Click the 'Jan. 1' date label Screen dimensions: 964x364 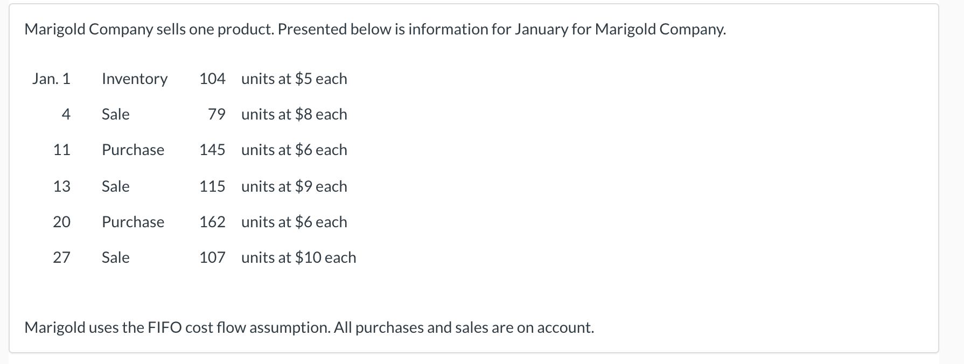pyautogui.click(x=51, y=79)
